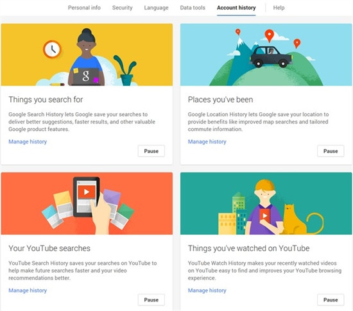Open Manage history under Things you've watched on YouTube
Screen dimensions: 353x311
coord(207,290)
